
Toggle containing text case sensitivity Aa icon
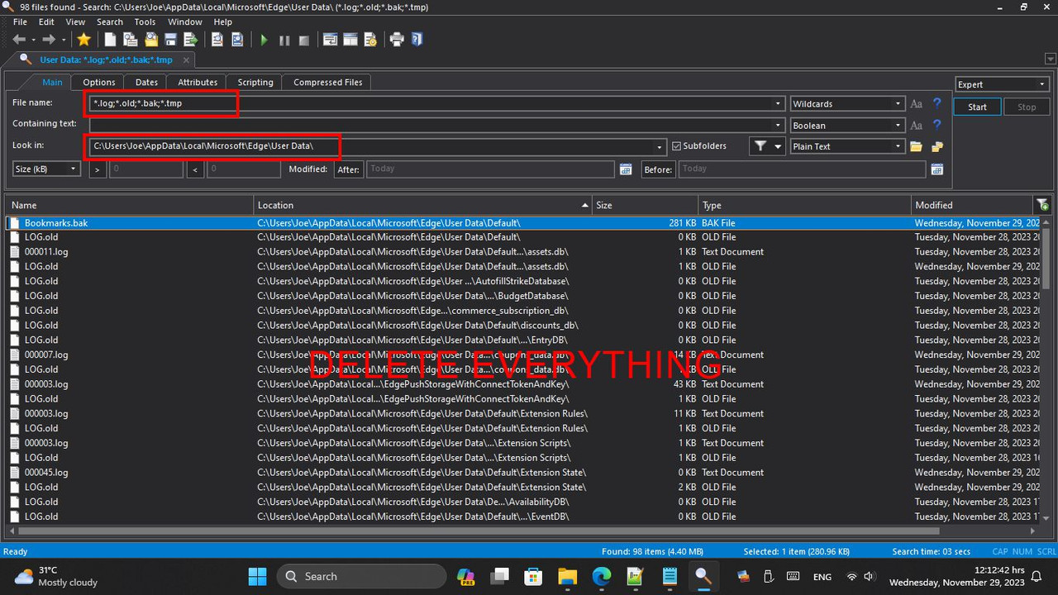(916, 126)
